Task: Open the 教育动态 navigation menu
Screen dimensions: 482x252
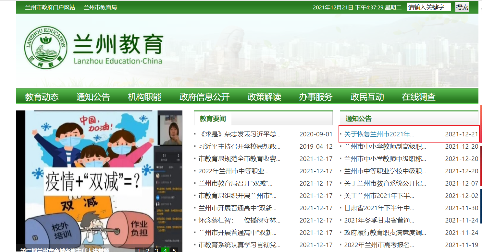Action: (42, 97)
